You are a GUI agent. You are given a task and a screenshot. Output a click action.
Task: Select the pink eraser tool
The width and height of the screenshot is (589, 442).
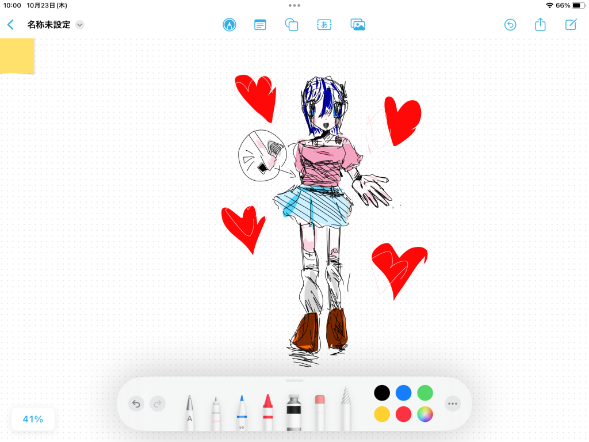(x=320, y=412)
